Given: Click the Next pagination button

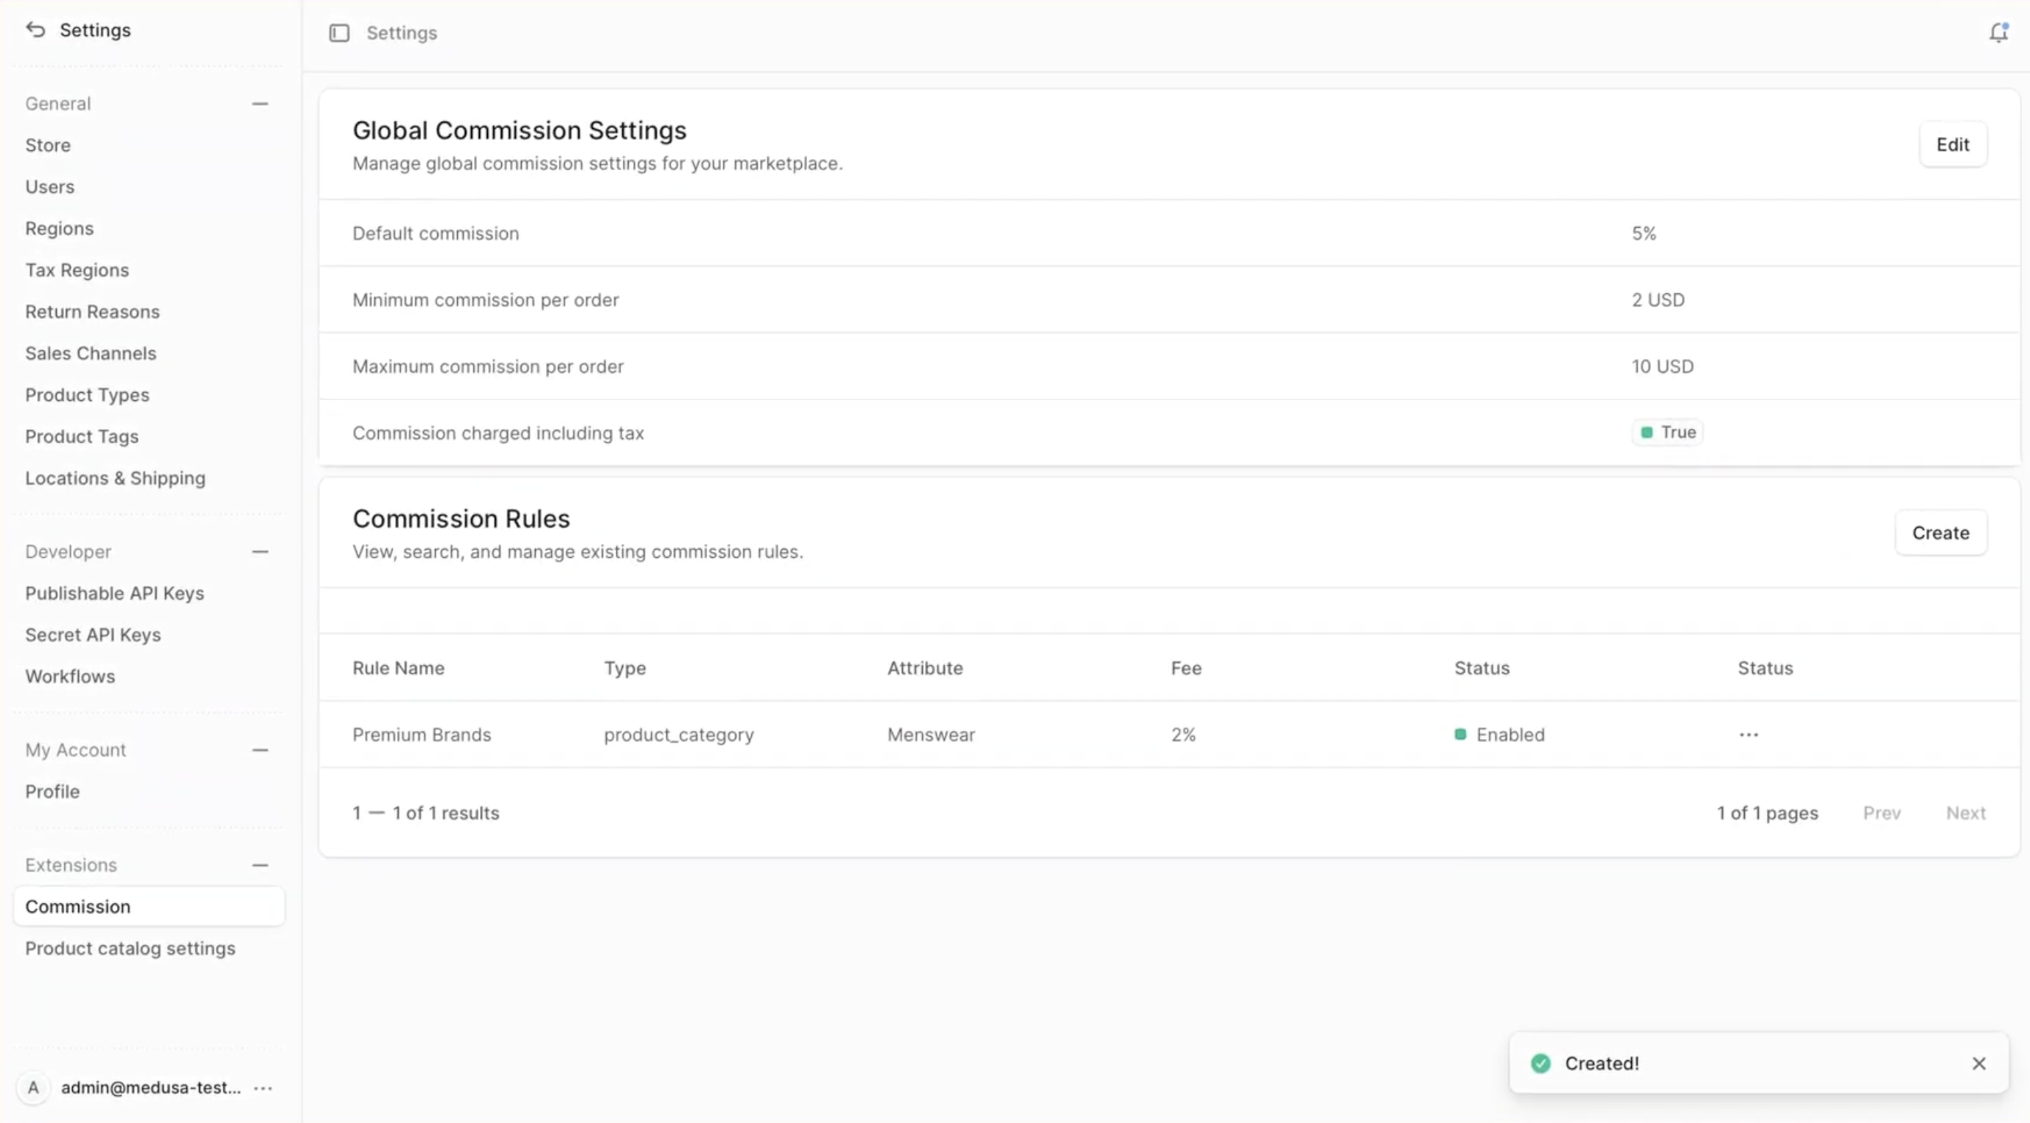Looking at the screenshot, I should 1964,813.
